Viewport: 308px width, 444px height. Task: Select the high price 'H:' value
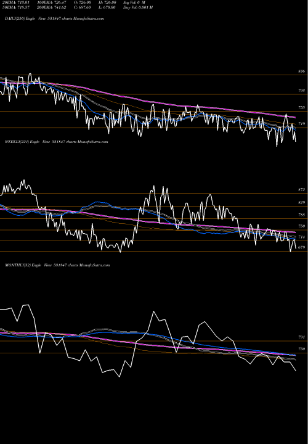click(x=108, y=2)
